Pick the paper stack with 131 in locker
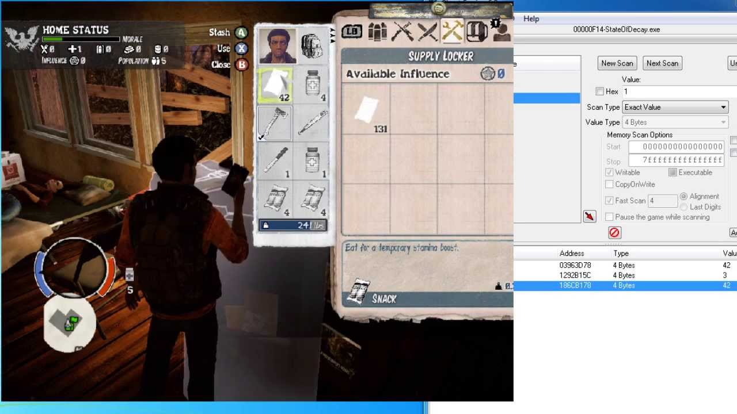 [x=367, y=110]
